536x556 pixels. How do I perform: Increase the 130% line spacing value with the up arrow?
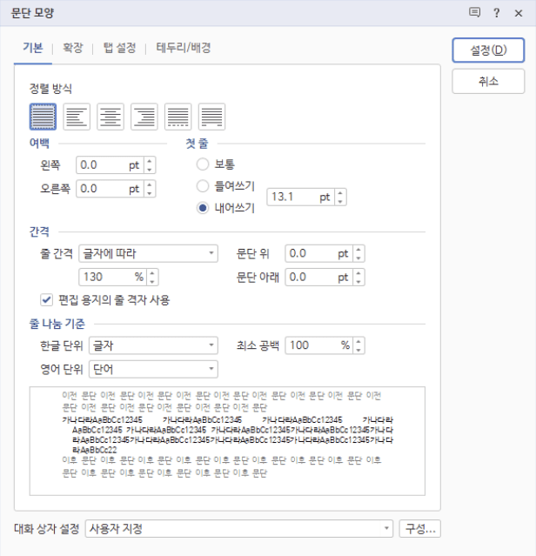click(x=153, y=272)
